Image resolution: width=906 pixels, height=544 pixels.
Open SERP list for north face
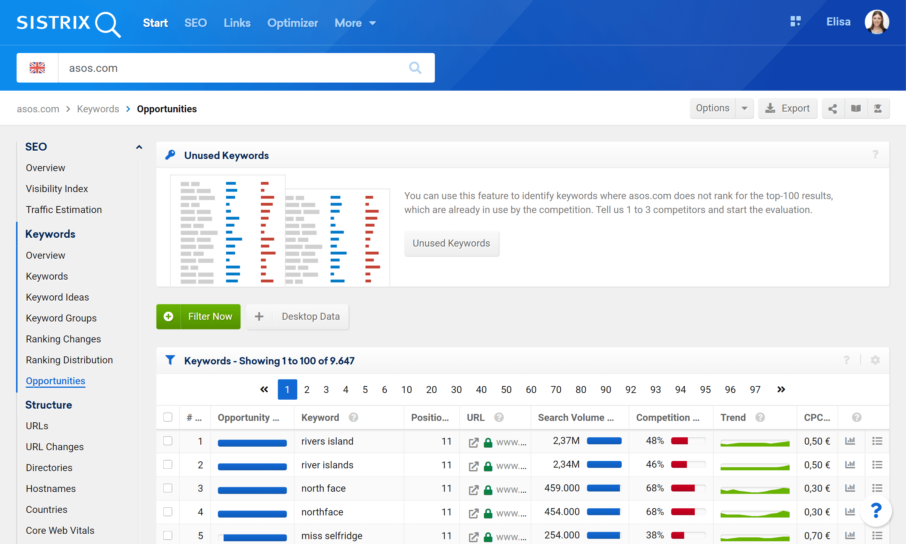click(x=877, y=488)
